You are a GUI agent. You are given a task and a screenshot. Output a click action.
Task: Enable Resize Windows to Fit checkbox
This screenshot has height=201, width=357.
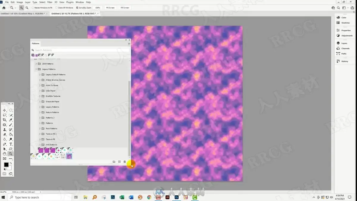coord(32,8)
